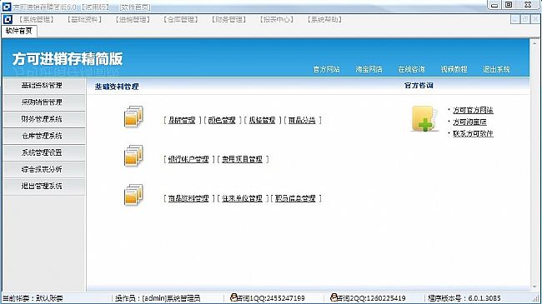Open the 仓库管理 menu
The width and height of the screenshot is (542, 304).
pos(181,20)
